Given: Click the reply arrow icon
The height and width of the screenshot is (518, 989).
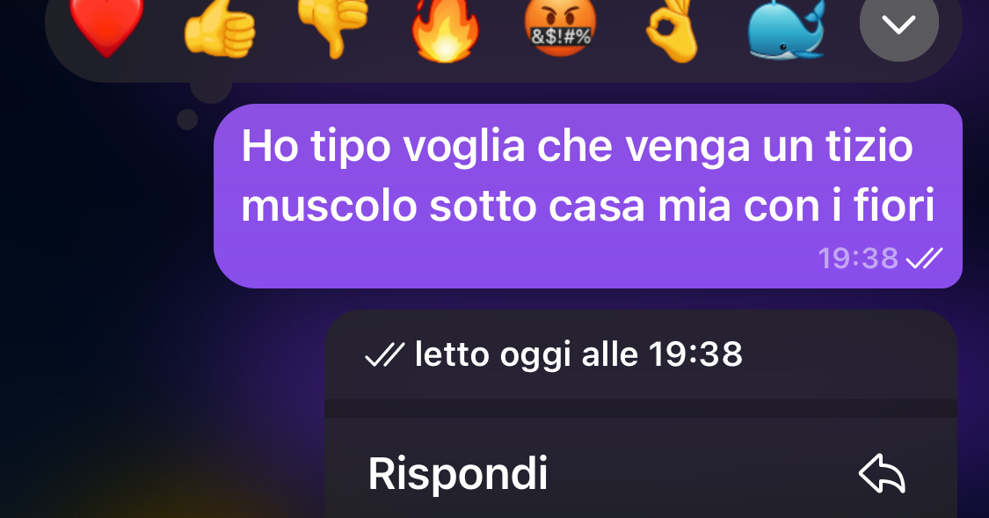Looking at the screenshot, I should click(882, 474).
